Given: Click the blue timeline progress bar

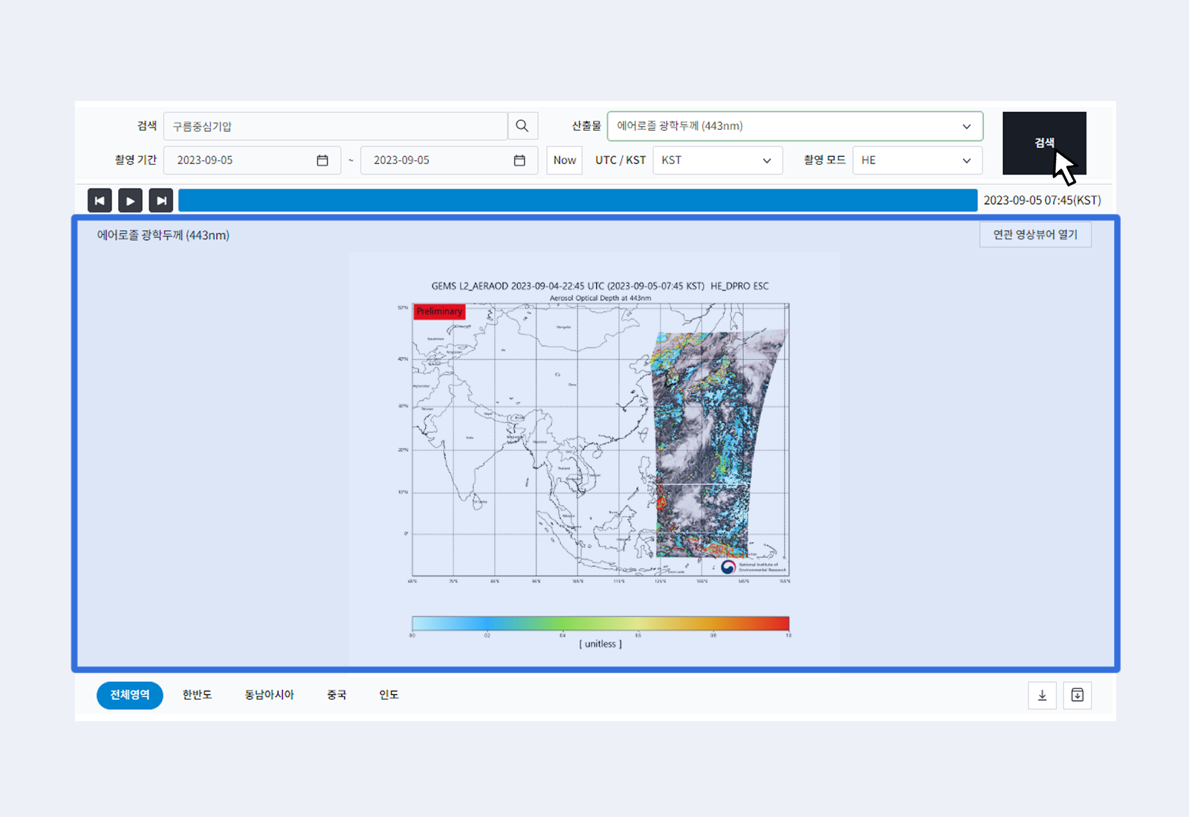Looking at the screenshot, I should pyautogui.click(x=577, y=201).
